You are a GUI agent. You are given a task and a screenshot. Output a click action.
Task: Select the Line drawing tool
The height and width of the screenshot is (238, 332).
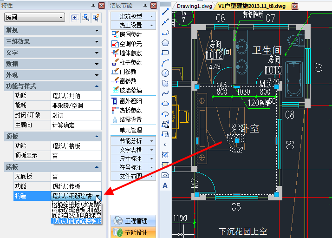tap(165, 12)
